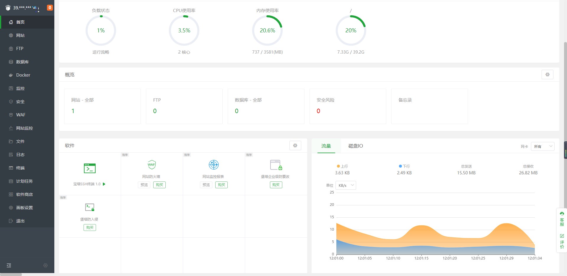
Task: Click the 运行流畅 status text
Action: pos(101,52)
